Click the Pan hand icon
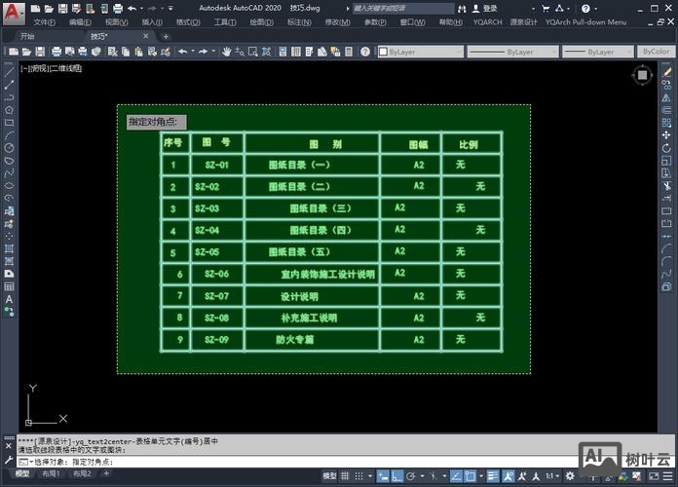Viewport: 678px width, 487px height. (227, 52)
